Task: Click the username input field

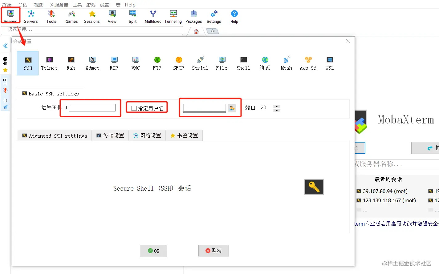Action: click(x=205, y=108)
